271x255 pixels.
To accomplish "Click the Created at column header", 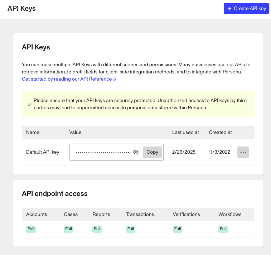I will tap(220, 132).
